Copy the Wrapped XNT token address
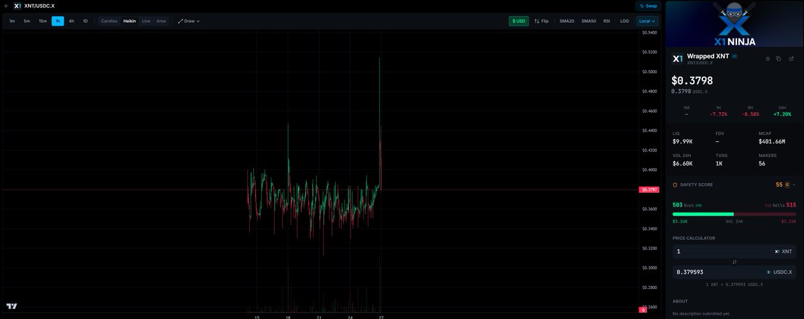Screen dimensions: 804x319 [779, 58]
